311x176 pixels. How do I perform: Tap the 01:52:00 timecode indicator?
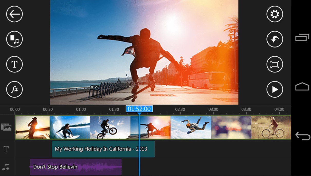(139, 109)
